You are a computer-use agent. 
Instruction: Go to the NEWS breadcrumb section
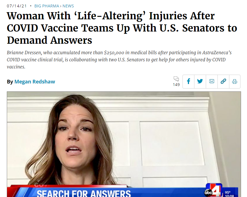68,6
